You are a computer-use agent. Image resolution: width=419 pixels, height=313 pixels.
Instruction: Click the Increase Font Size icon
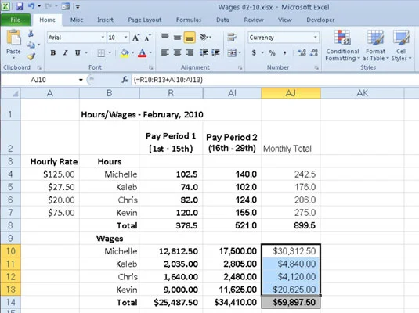pyautogui.click(x=135, y=38)
